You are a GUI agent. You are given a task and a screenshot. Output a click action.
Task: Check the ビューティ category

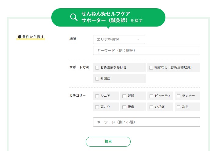point(151,96)
